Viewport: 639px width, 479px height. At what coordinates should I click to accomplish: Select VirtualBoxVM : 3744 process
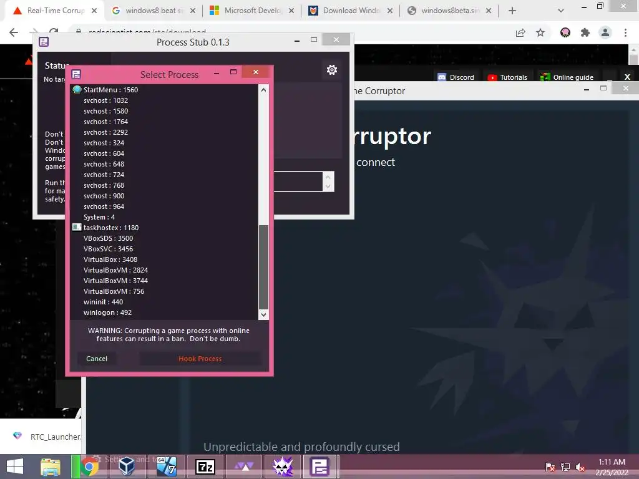[x=165, y=280]
